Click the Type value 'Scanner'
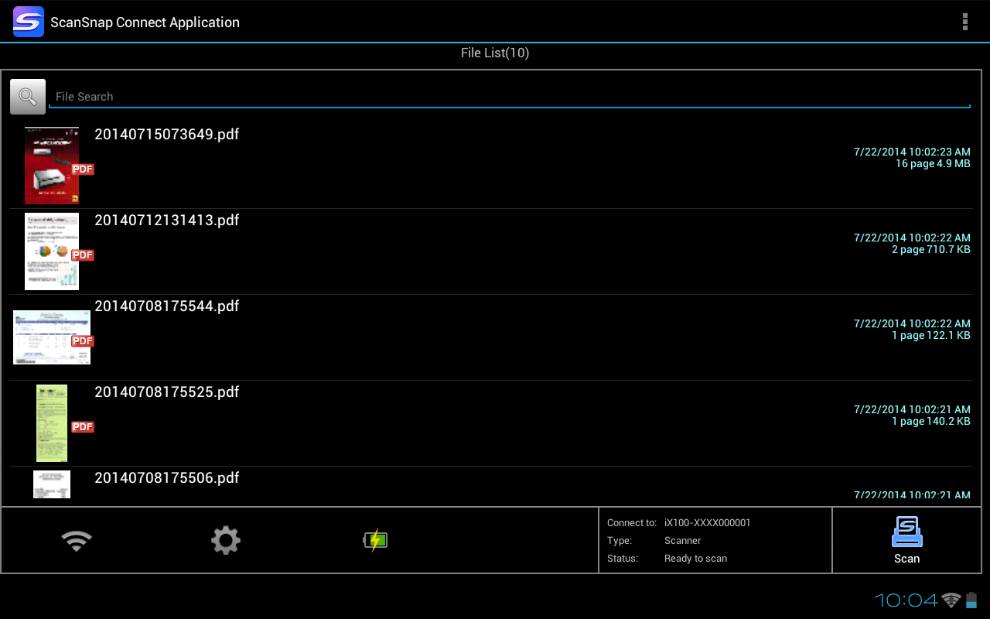The height and width of the screenshot is (619, 990). pyautogui.click(x=683, y=541)
